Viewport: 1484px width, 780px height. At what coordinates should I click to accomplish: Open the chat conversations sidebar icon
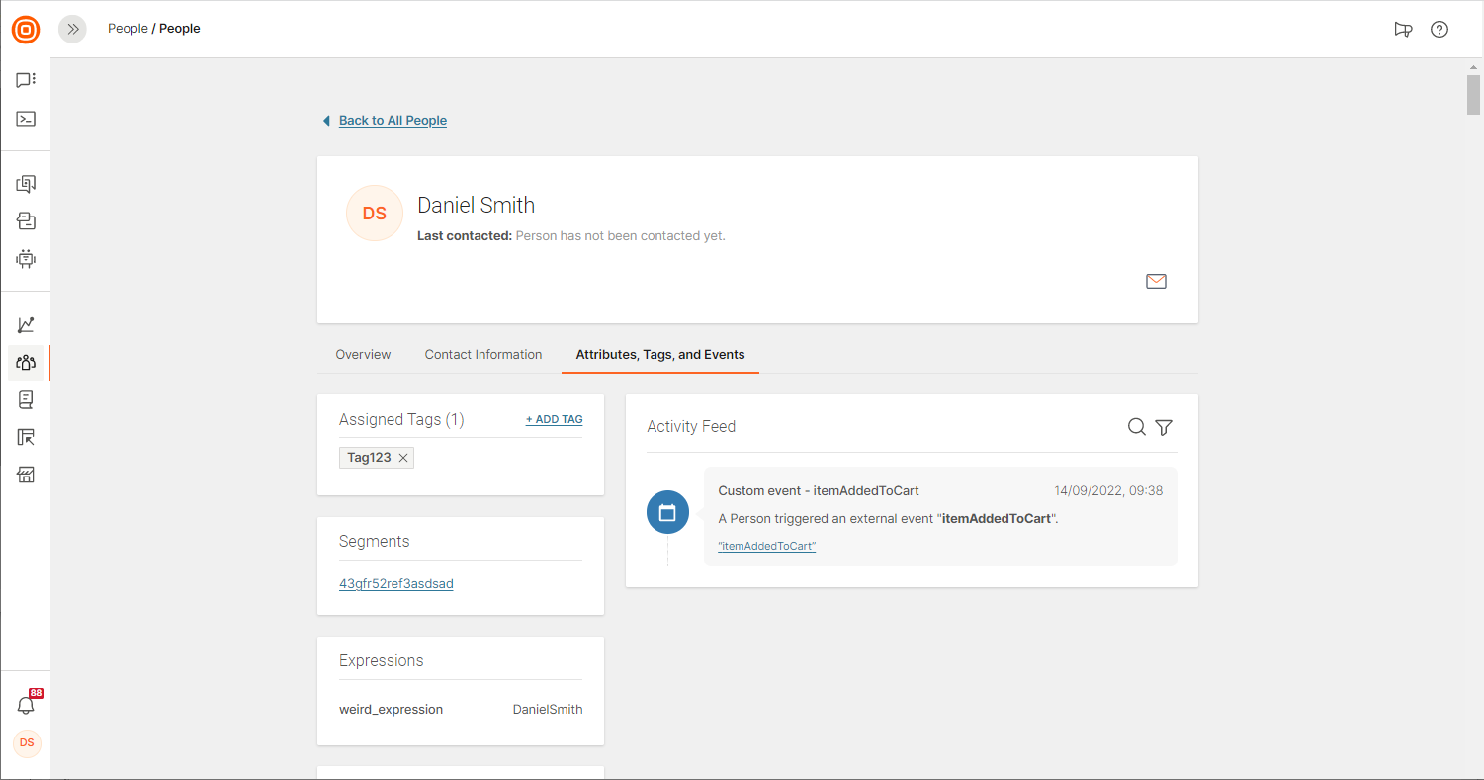[x=26, y=80]
